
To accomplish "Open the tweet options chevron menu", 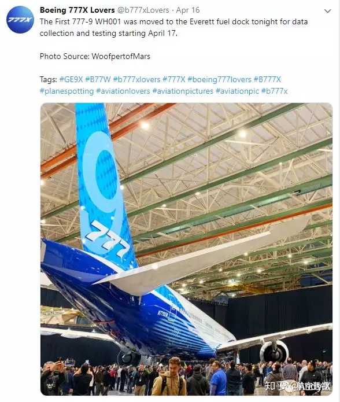I will [328, 11].
